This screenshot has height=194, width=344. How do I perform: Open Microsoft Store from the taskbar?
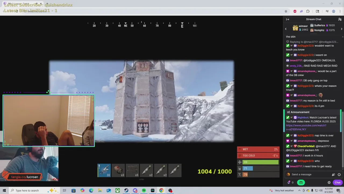tap(73, 190)
